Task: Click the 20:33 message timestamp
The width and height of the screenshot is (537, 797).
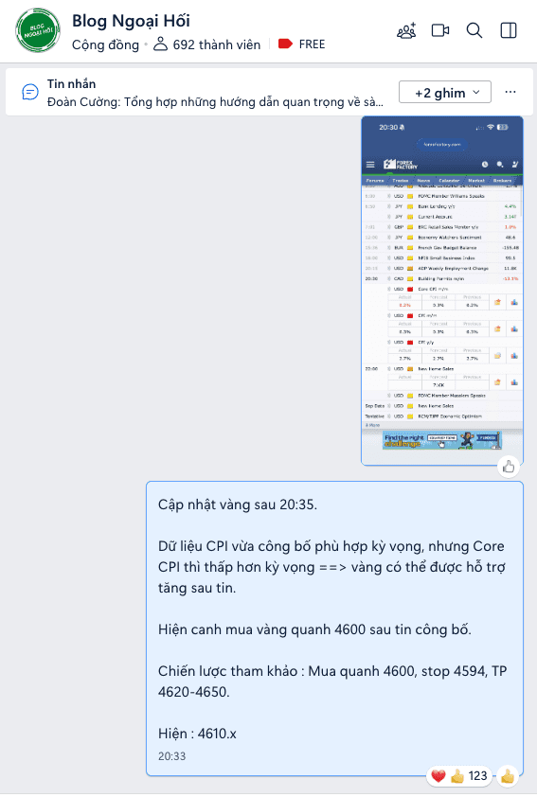Action: click(171, 756)
